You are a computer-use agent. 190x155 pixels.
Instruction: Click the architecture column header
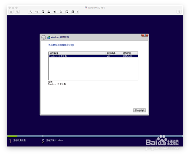(114, 53)
